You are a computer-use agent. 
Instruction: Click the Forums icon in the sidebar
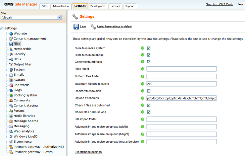11,111
